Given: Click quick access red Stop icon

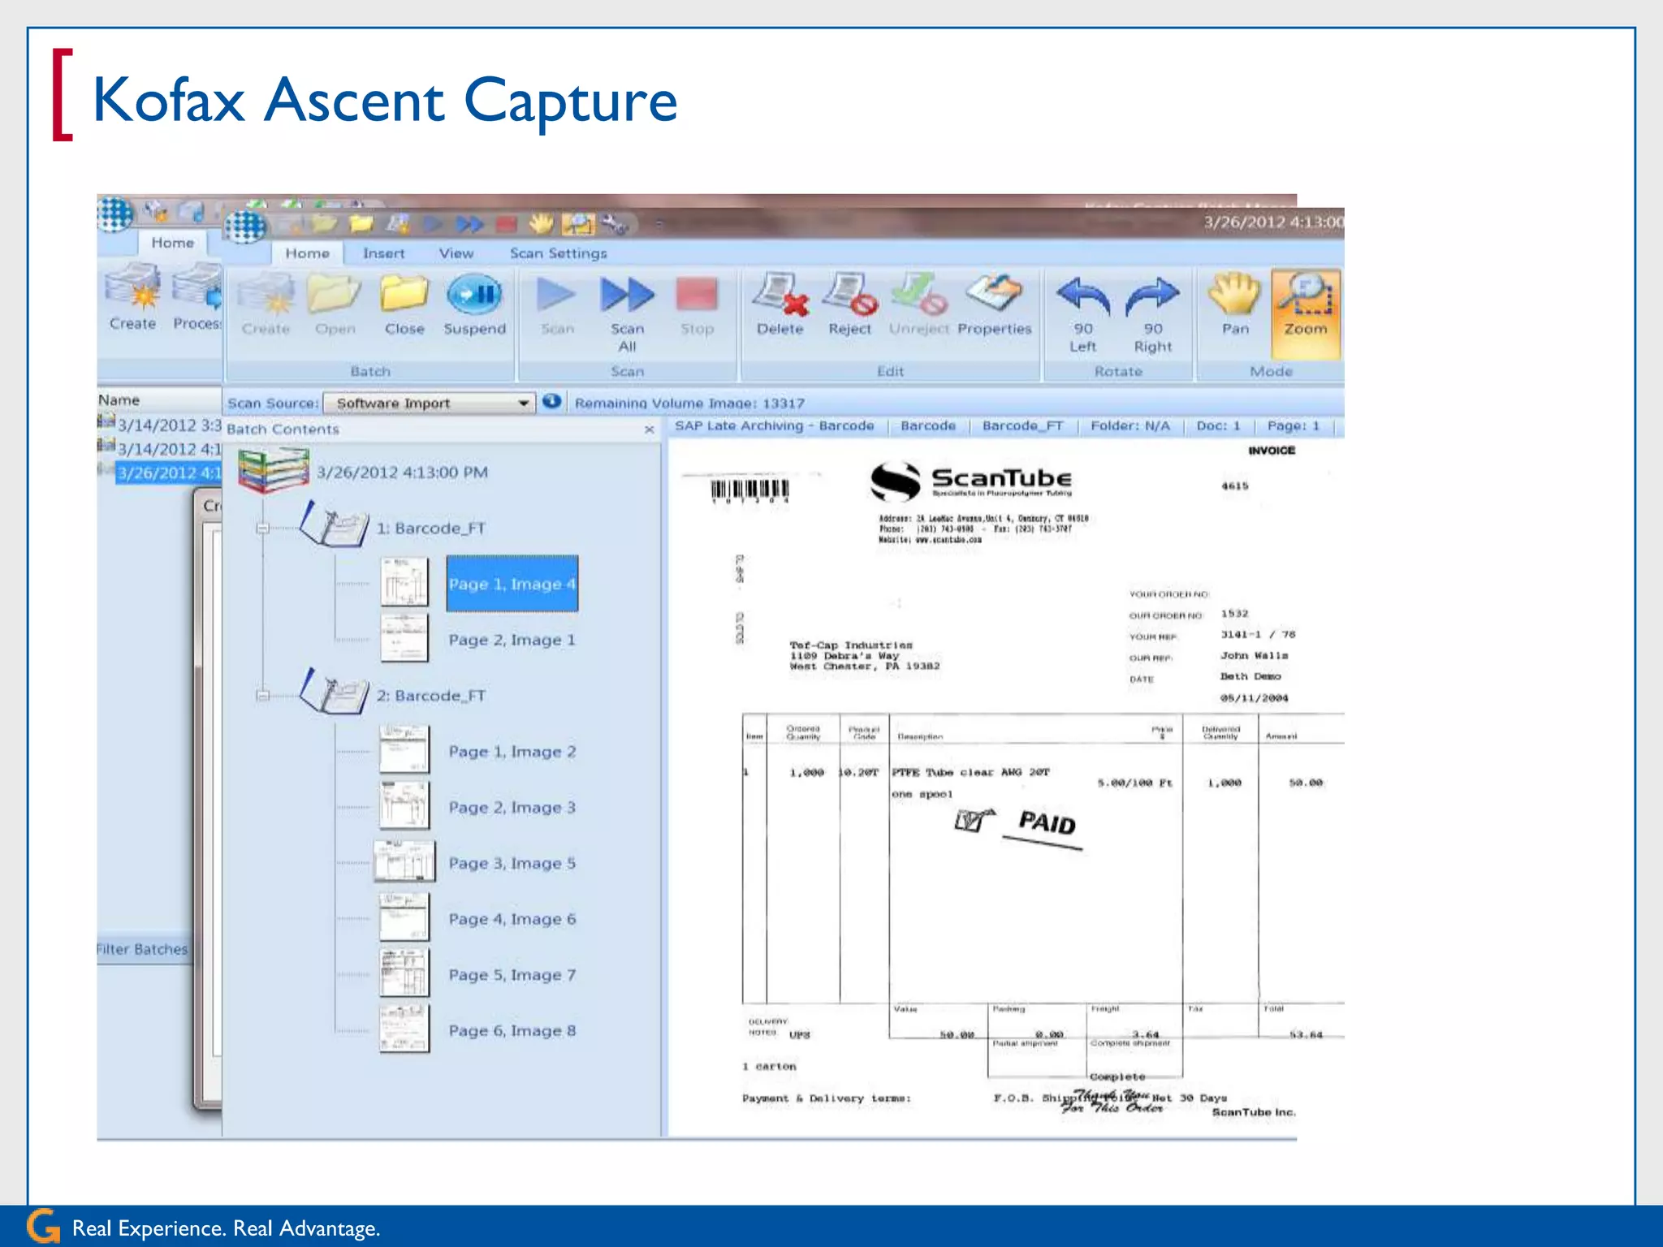Looking at the screenshot, I should click(507, 223).
